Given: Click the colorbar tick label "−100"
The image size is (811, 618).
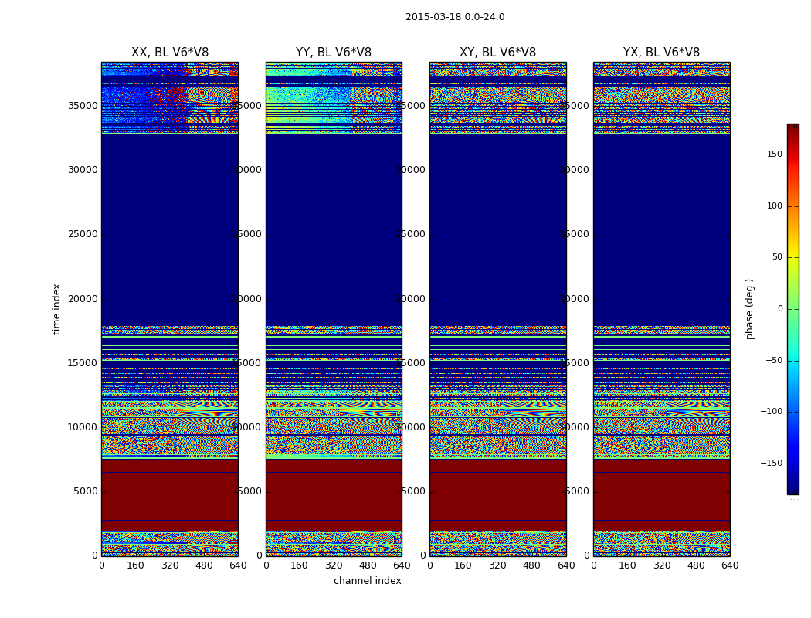Looking at the screenshot, I should click(771, 412).
